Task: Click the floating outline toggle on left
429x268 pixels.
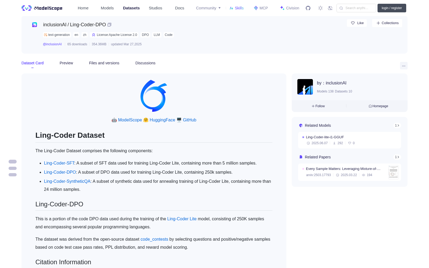Action: point(13,168)
